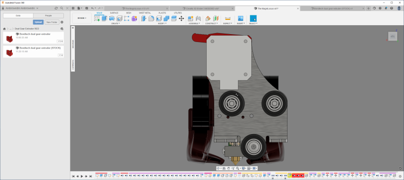Open the Design workspace dropdown
Image resolution: width=404 pixels, height=180 pixels.
point(82,18)
